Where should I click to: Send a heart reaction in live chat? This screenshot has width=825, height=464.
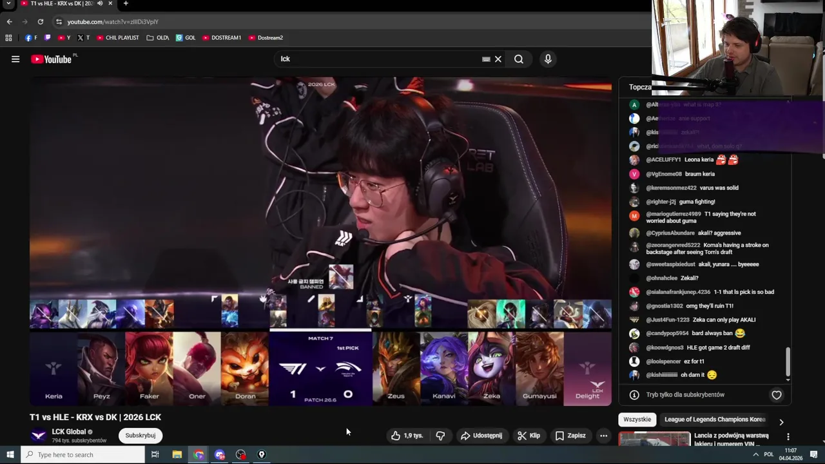point(777,395)
